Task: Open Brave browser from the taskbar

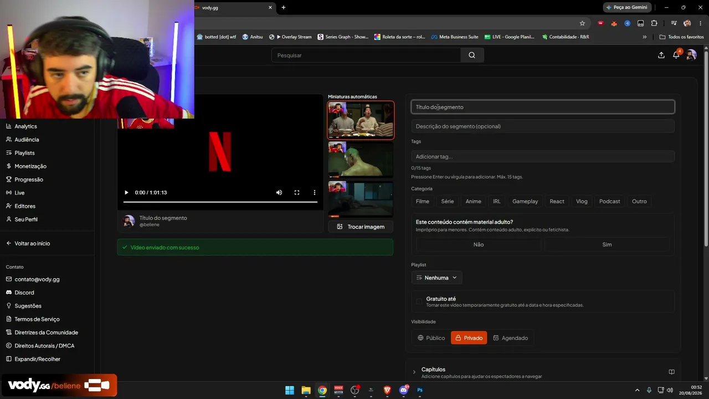Action: coord(387,390)
